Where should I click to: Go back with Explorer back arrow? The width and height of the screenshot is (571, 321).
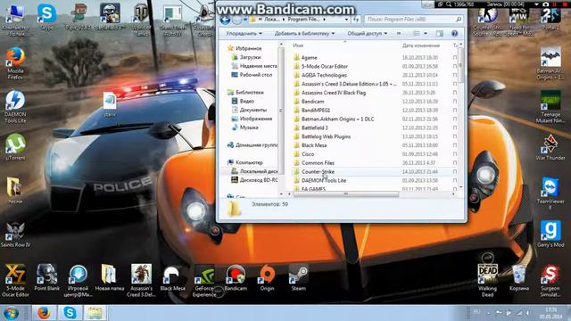click(225, 20)
